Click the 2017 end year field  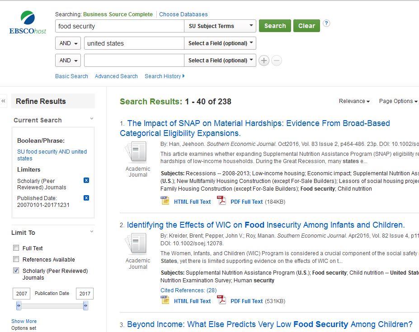(x=85, y=294)
